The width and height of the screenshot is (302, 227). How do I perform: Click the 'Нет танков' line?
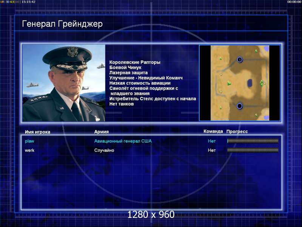point(121,104)
